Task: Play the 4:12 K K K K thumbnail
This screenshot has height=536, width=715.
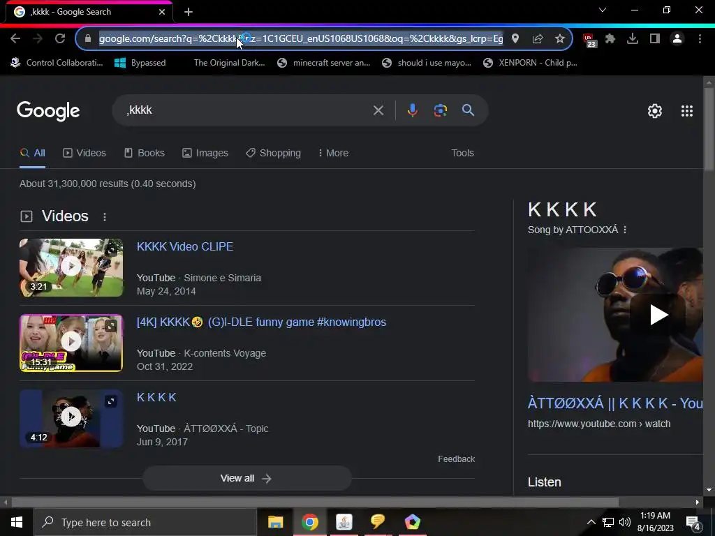Action: (71, 418)
